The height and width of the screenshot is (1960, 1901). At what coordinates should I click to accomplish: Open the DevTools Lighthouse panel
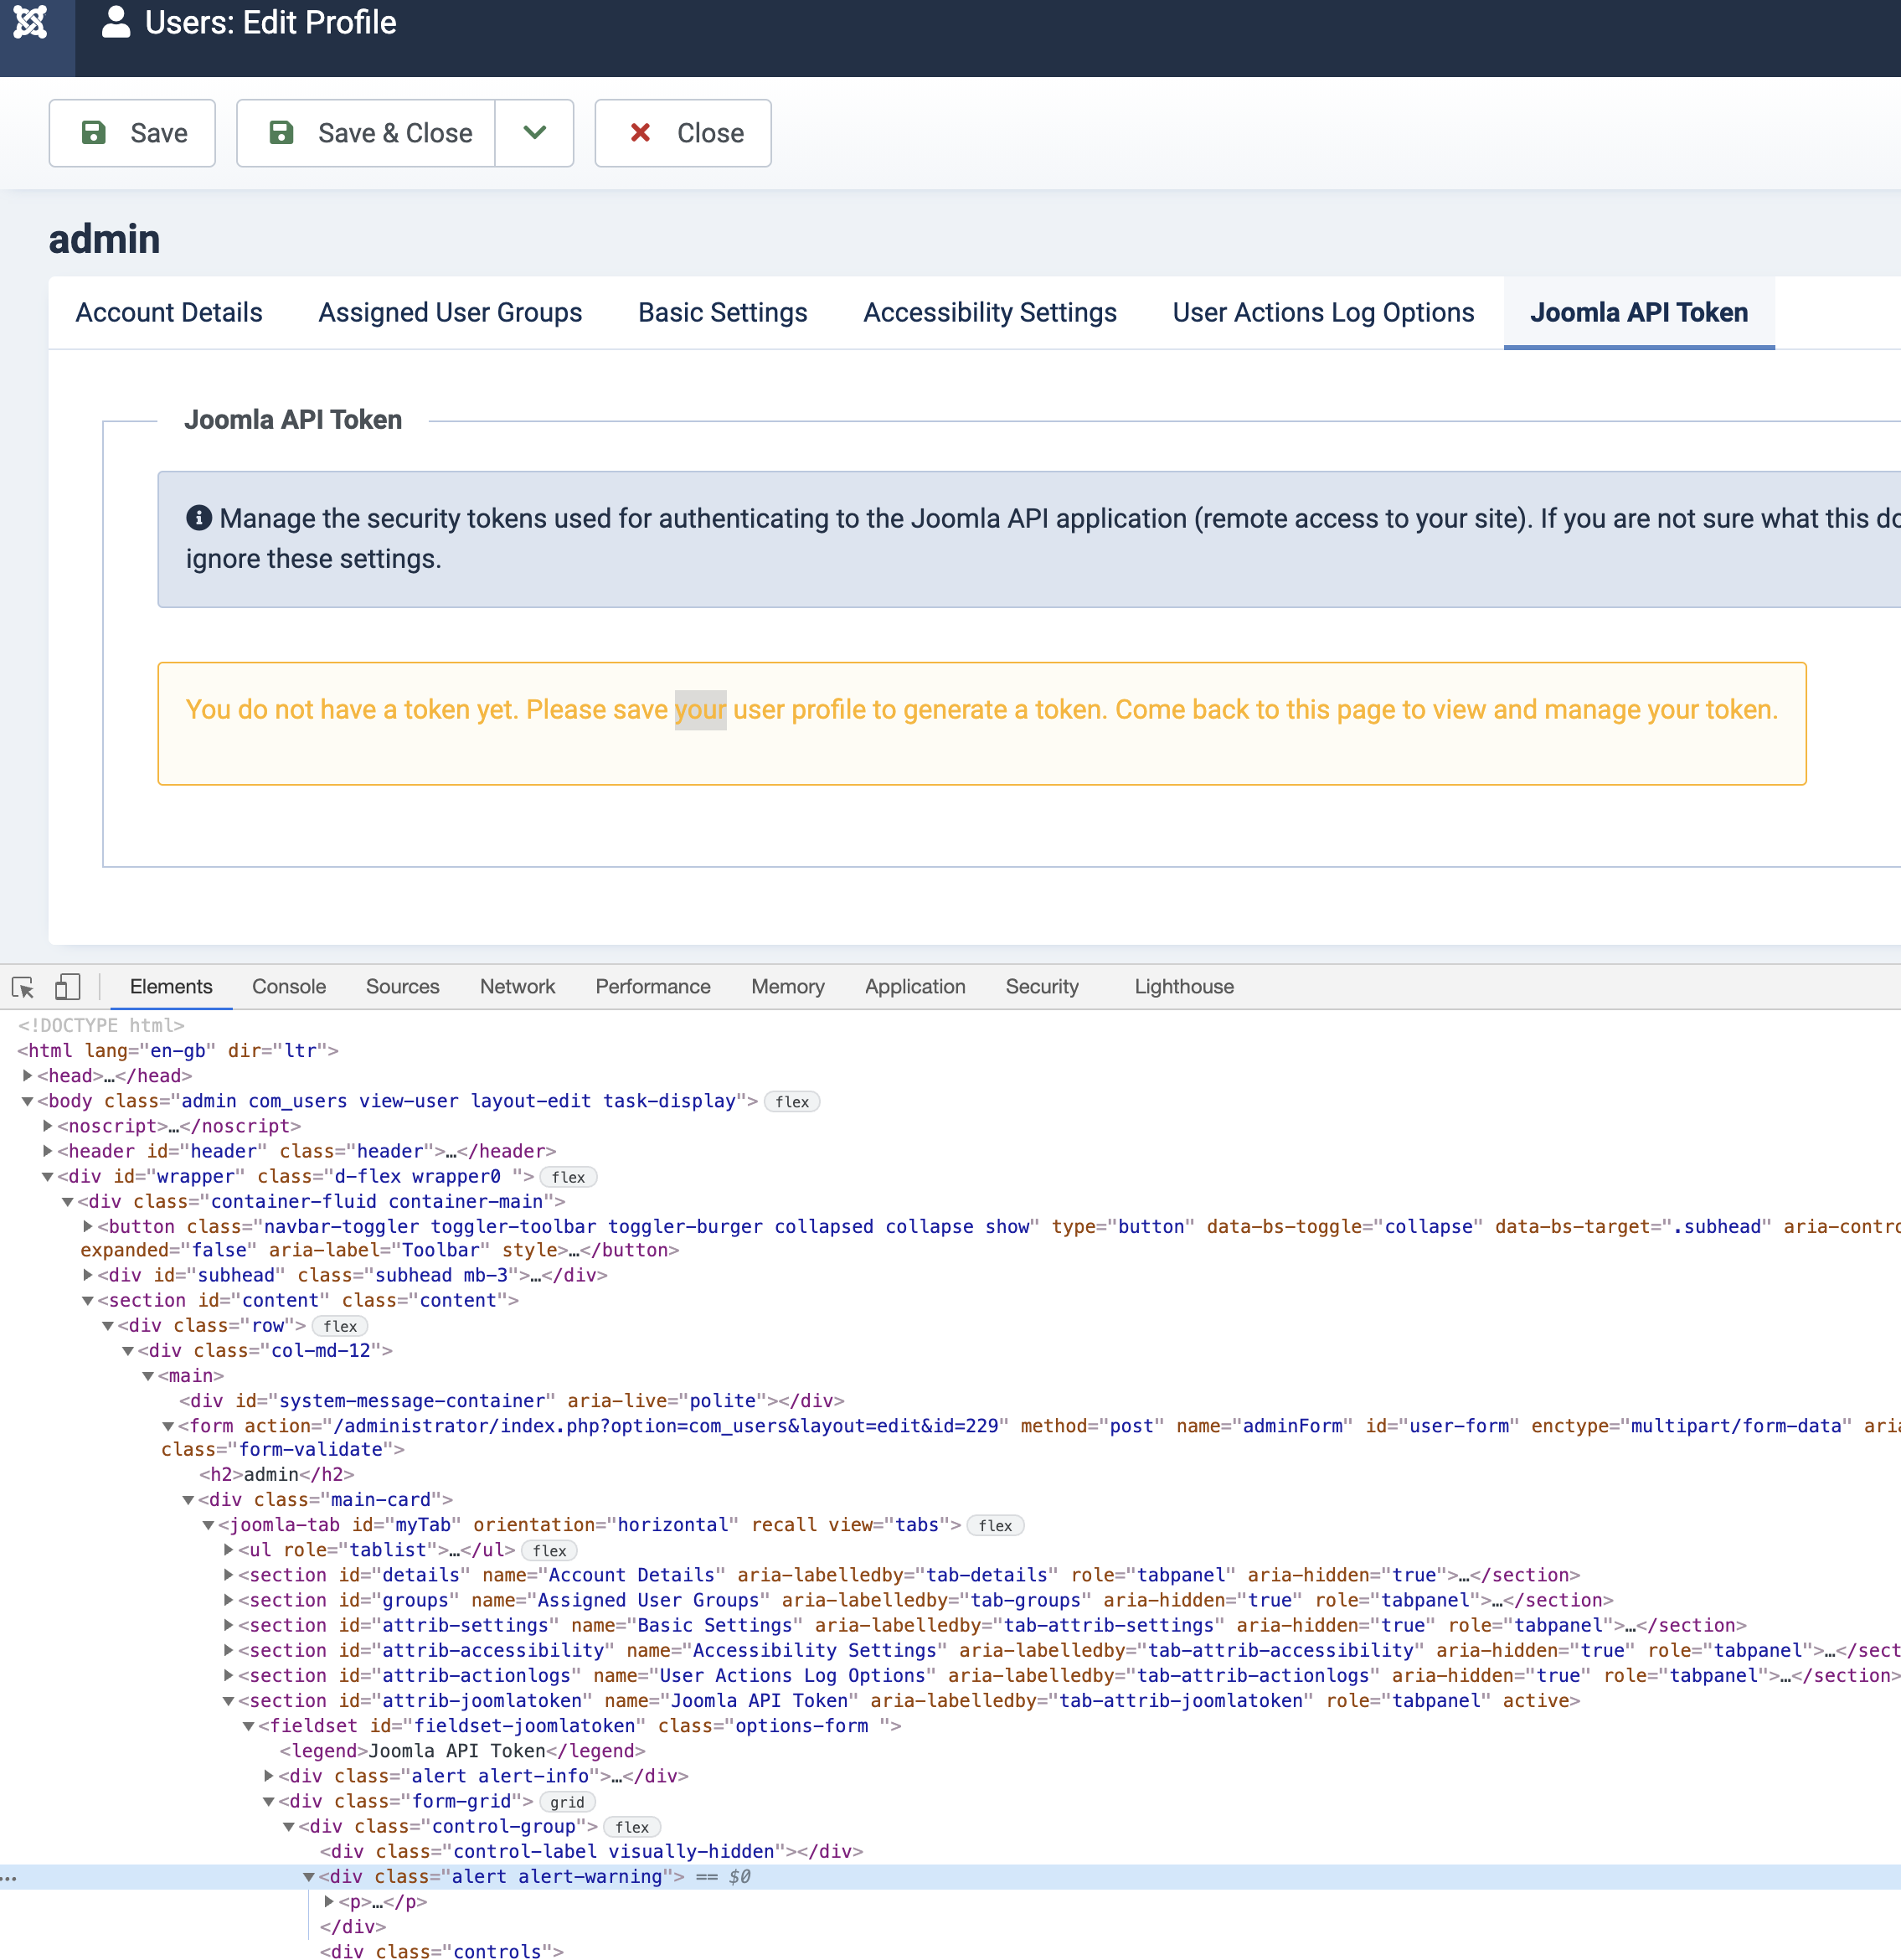click(x=1184, y=987)
